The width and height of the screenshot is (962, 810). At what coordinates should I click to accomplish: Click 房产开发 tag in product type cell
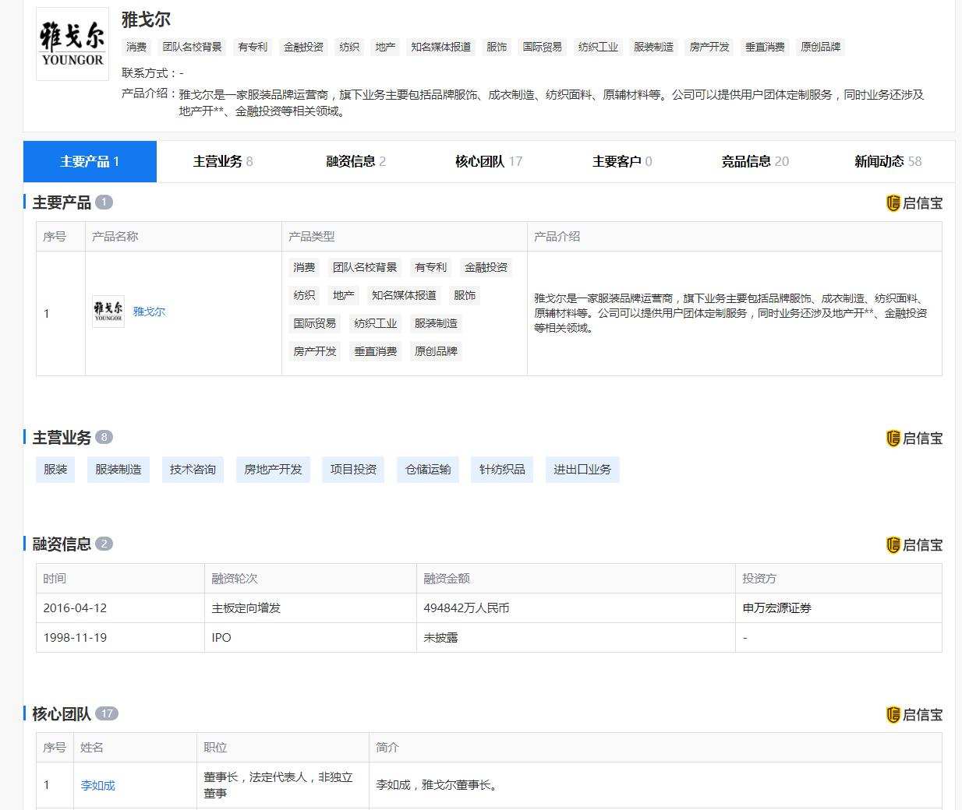click(x=315, y=351)
